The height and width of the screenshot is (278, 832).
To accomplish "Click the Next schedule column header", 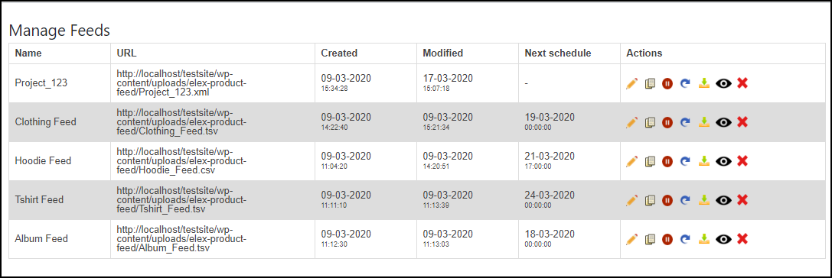I will [x=558, y=53].
